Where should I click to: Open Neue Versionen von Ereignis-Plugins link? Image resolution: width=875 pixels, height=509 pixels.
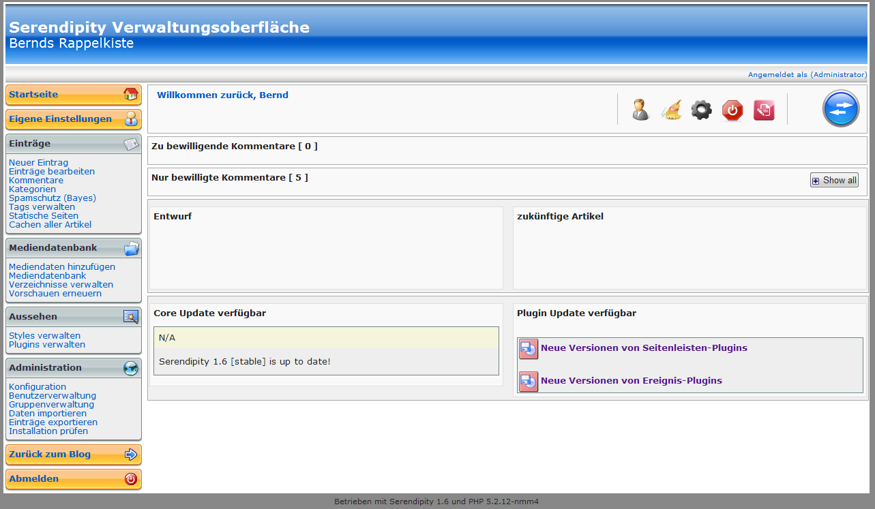pyautogui.click(x=631, y=381)
